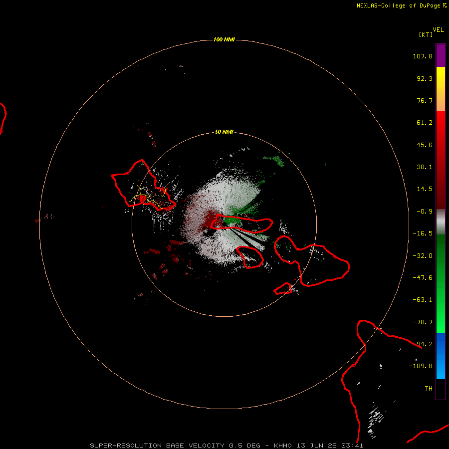Select the -109.8 legend value
The width and height of the screenshot is (449, 449).
click(421, 366)
